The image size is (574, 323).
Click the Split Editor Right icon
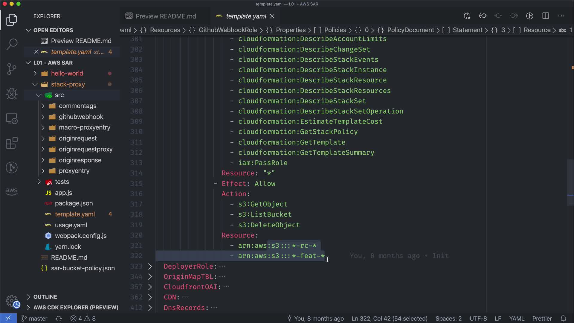pyautogui.click(x=546, y=16)
